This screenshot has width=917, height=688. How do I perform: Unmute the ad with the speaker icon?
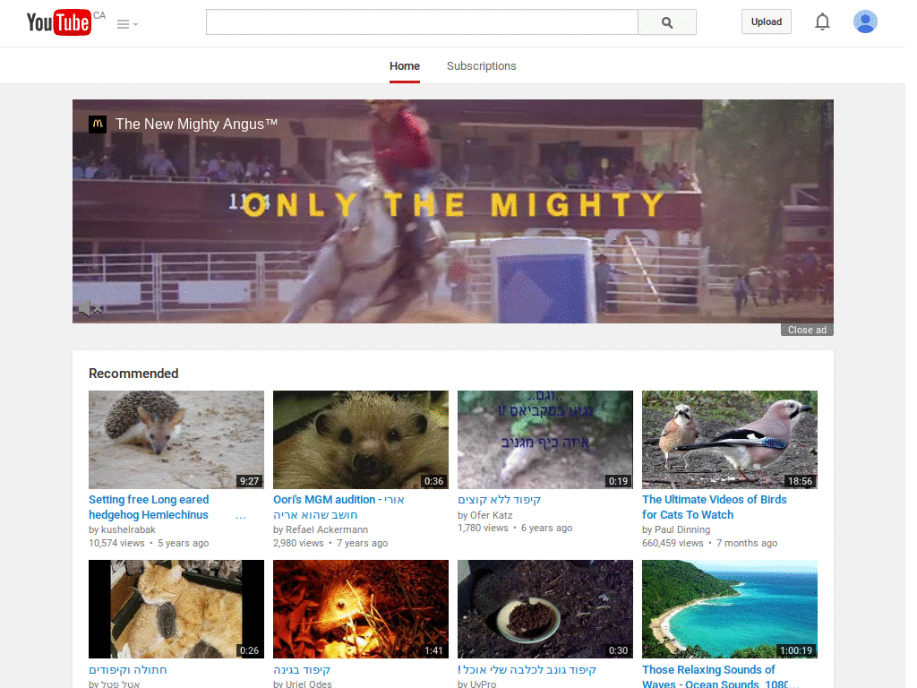(x=90, y=308)
